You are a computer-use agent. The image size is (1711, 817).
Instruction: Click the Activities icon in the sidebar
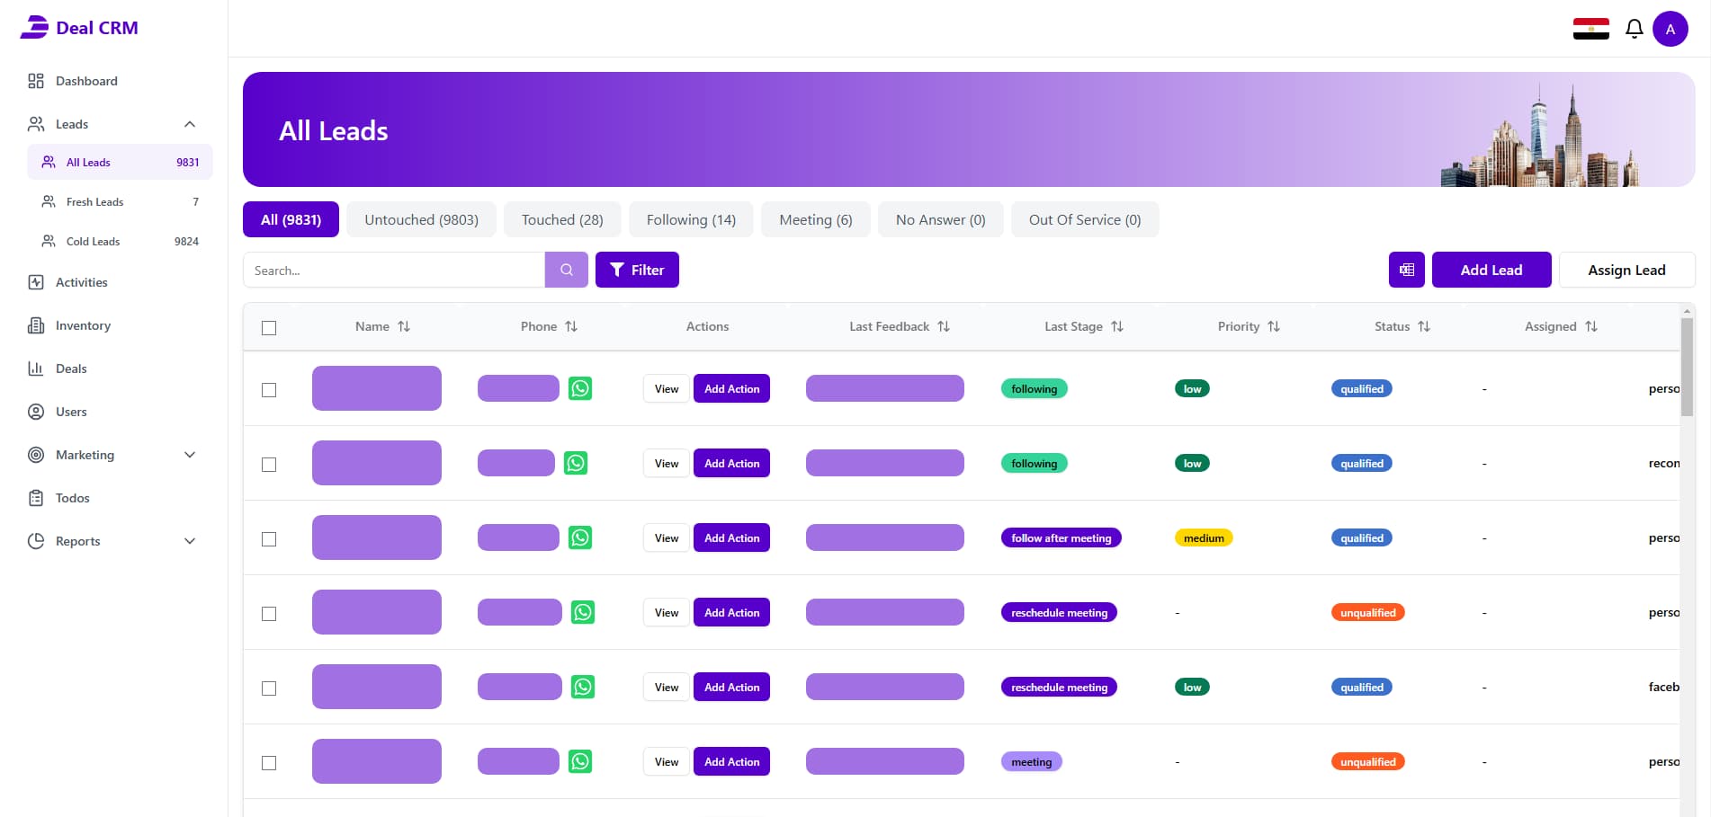(x=36, y=282)
